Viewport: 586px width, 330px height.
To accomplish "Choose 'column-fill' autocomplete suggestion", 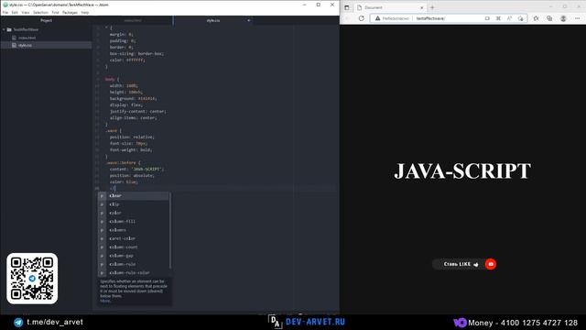I will pos(134,222).
